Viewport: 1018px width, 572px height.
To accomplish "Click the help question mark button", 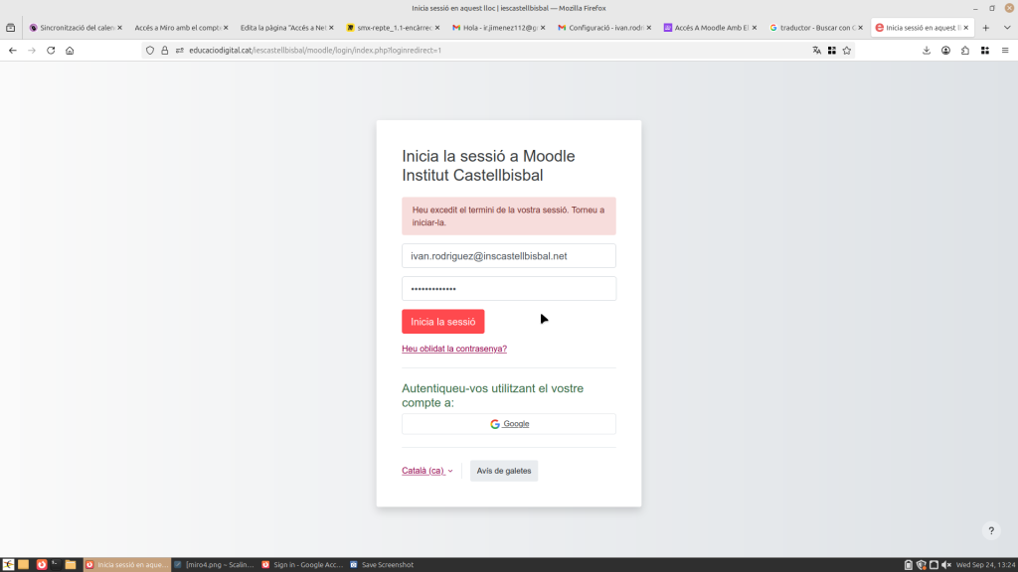I will tap(989, 531).
